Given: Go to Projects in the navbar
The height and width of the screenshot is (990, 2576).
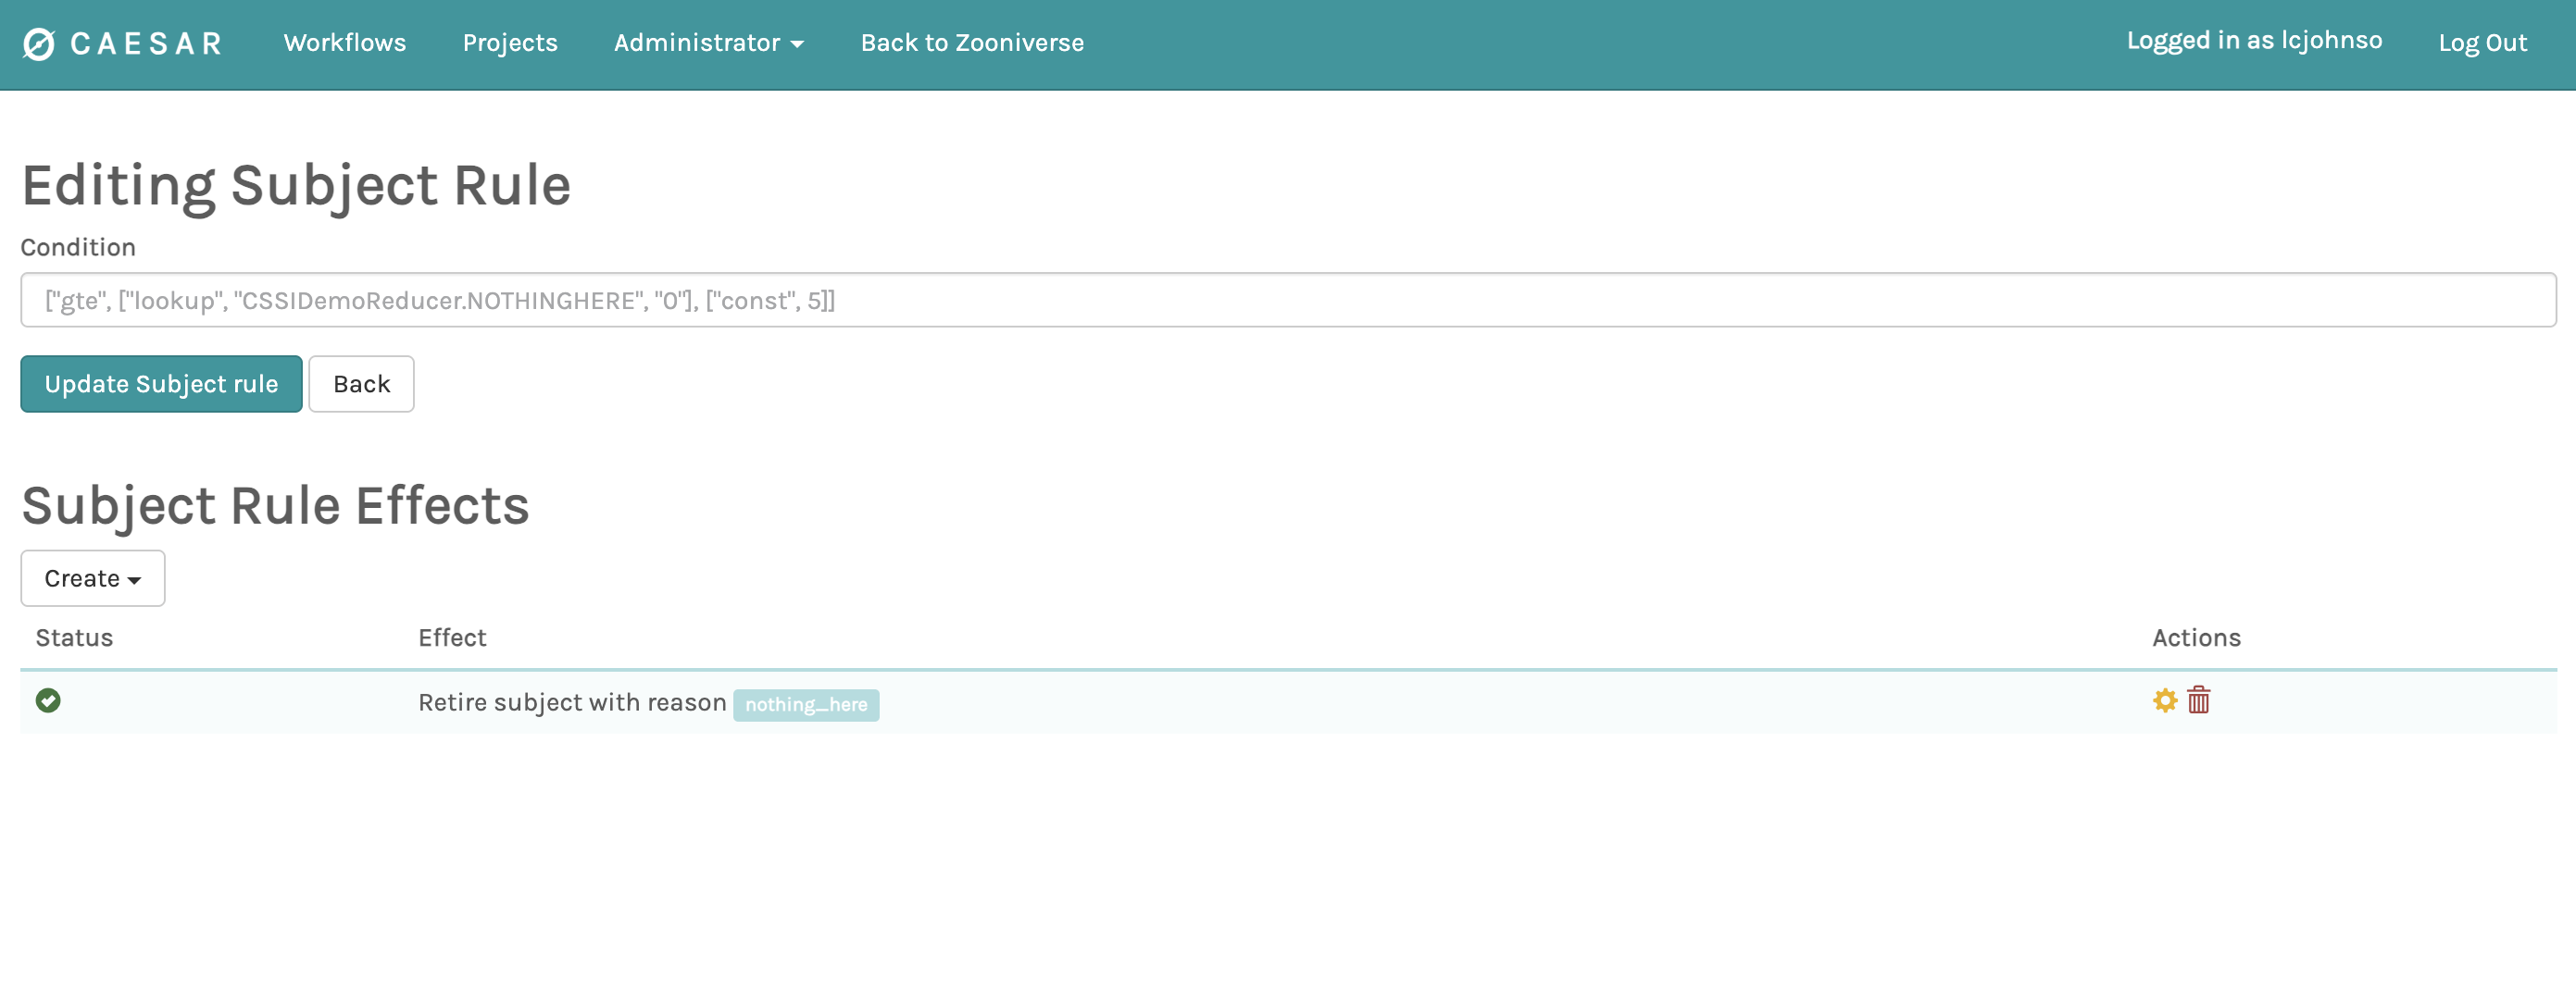Looking at the screenshot, I should pos(509,43).
